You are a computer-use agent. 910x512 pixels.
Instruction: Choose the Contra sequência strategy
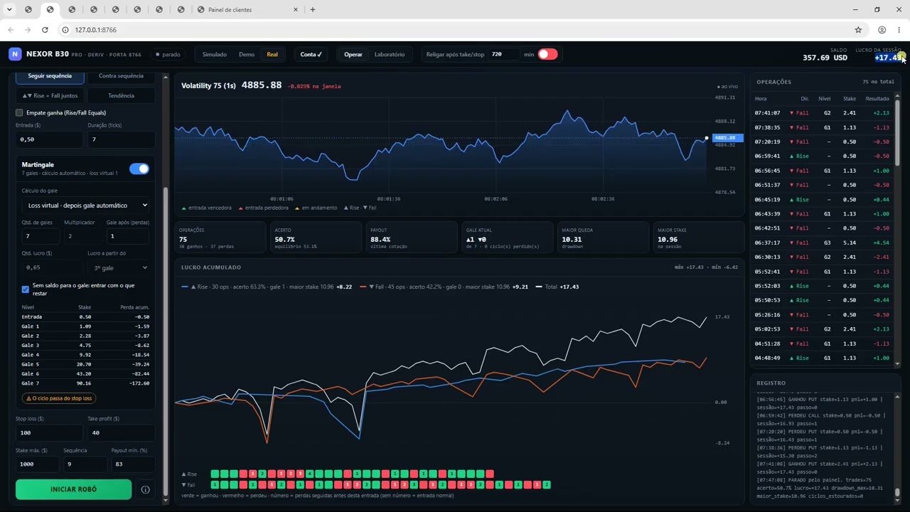coord(121,76)
